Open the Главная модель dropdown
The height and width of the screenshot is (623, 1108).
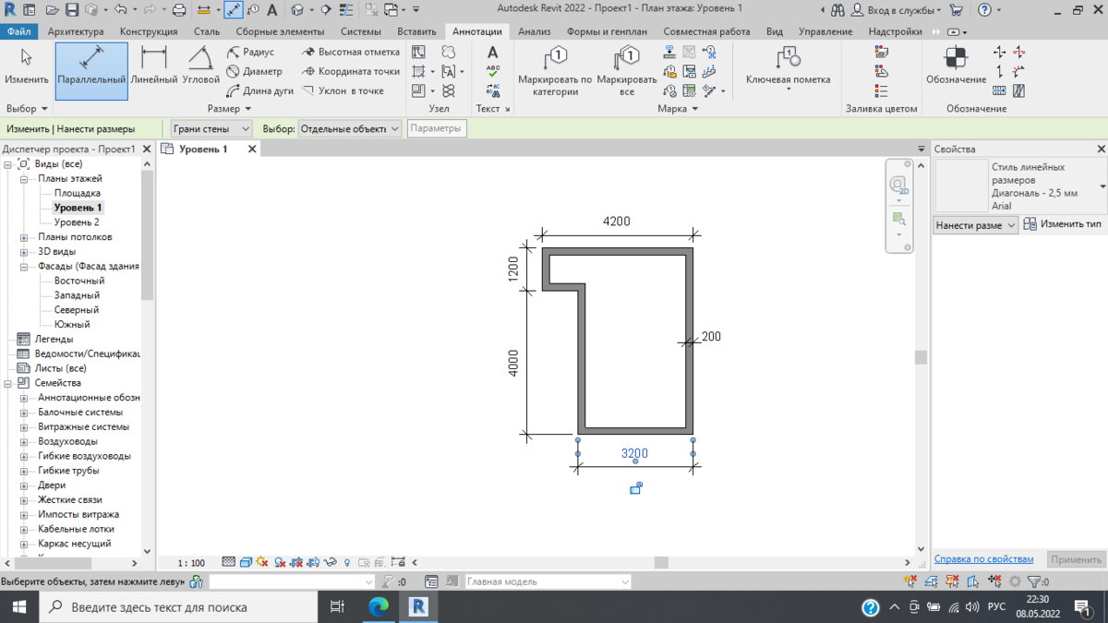click(x=548, y=581)
